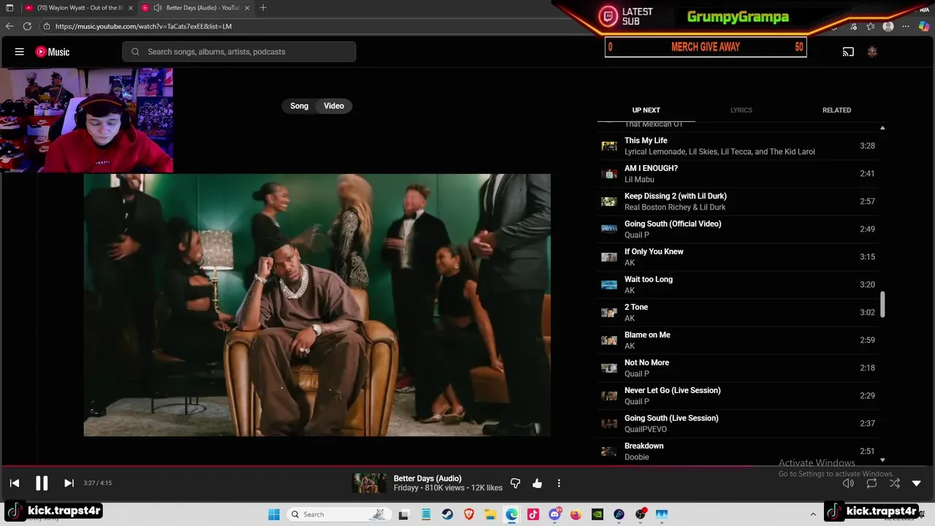Close the 'Better Days (Audio)' browser tab
This screenshot has width=935, height=526.
(x=247, y=8)
